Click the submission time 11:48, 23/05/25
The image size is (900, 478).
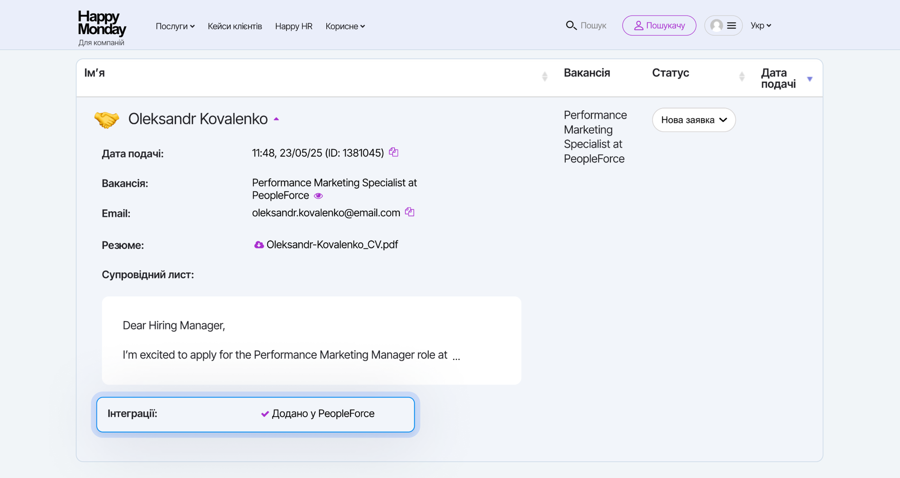tap(287, 153)
